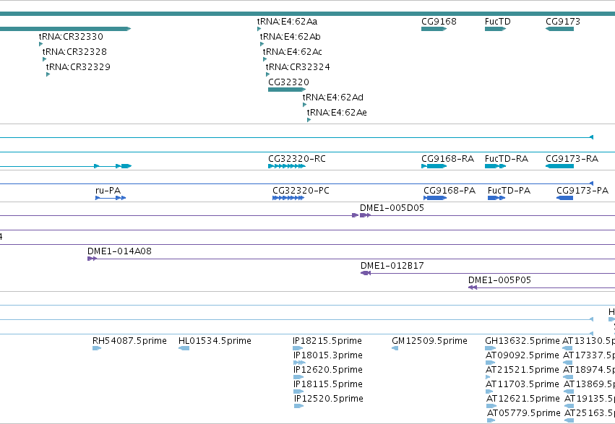615x424 pixels.
Task: Select the tRNA:CR32324 feature label
Action: click(x=298, y=67)
